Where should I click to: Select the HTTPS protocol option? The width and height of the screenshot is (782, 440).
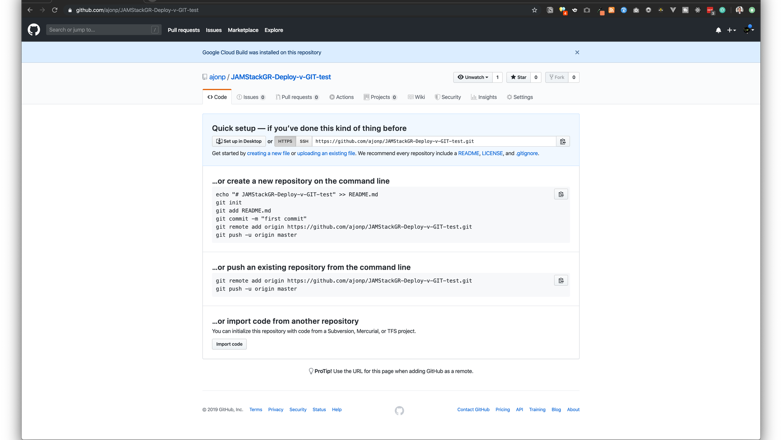tap(285, 141)
